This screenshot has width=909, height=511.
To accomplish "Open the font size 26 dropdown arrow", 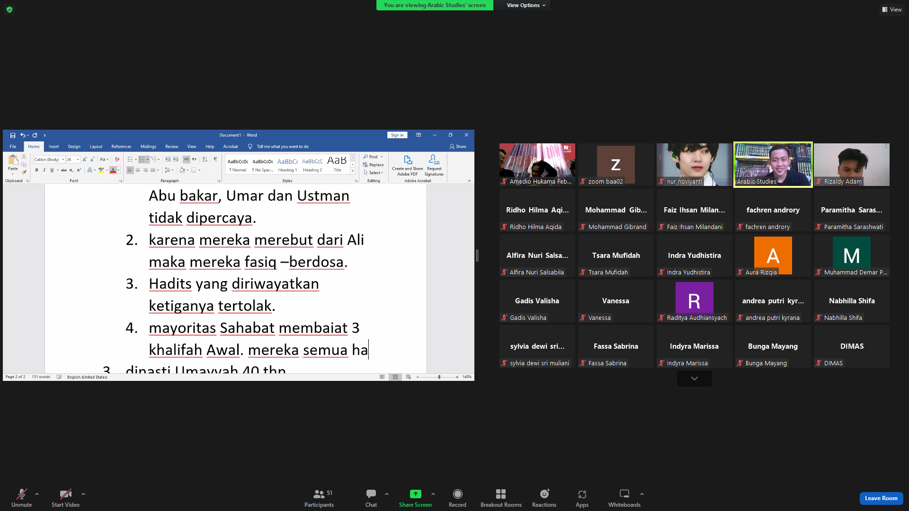I will [x=78, y=160].
